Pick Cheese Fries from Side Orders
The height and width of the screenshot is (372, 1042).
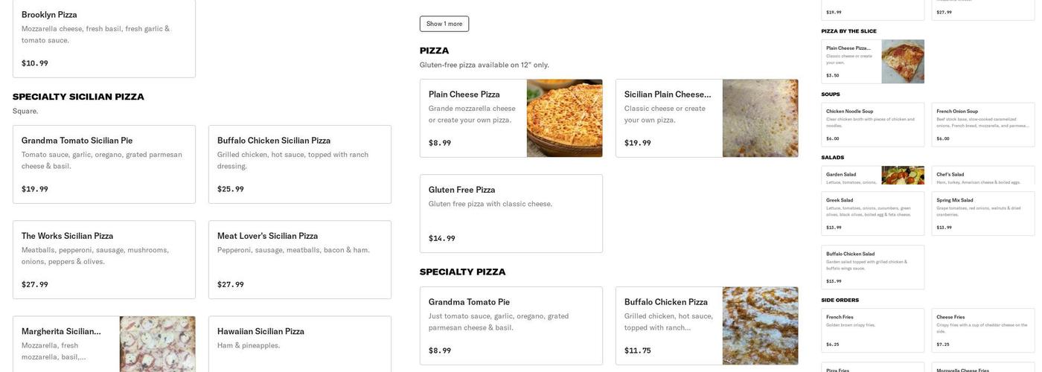982,330
